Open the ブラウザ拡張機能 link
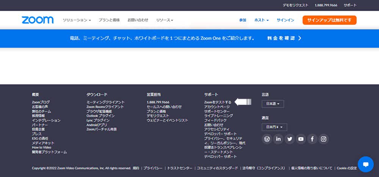Viewport: 379px width, 177px height. (x=99, y=111)
